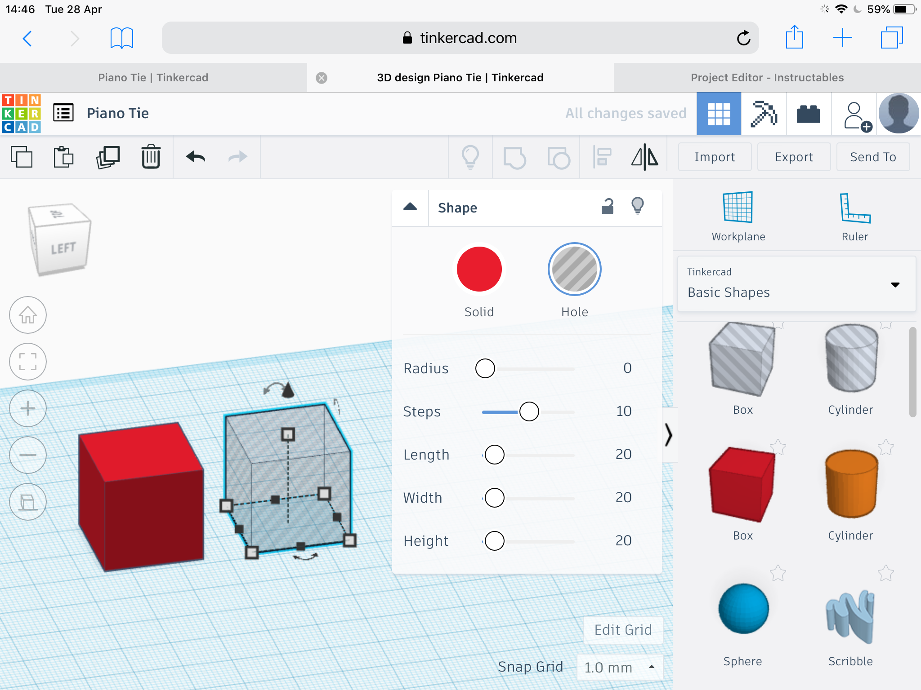Favorite the Sphere star

(x=778, y=573)
